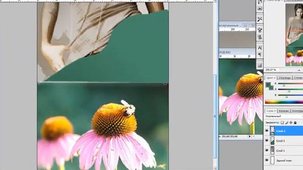The width and height of the screenshot is (303, 170).
Task: Switch to the Каналы tab
Action: coord(284,111)
